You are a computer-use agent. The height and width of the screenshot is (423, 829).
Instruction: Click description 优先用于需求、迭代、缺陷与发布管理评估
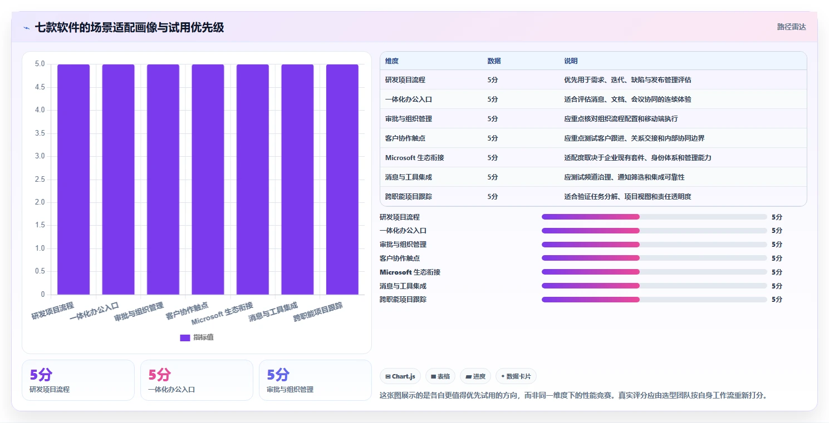click(627, 80)
